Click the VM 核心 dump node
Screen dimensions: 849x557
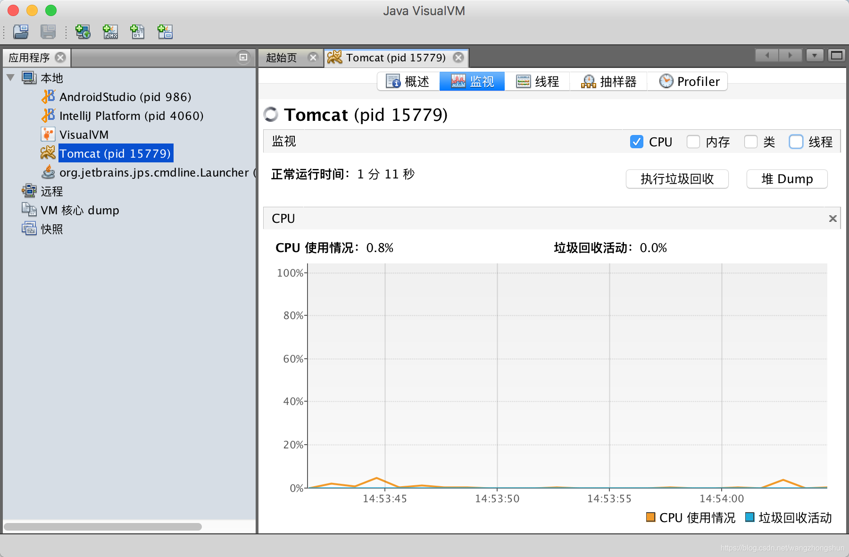(x=80, y=210)
